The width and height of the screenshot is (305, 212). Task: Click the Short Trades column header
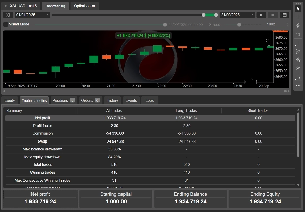(x=258, y=110)
